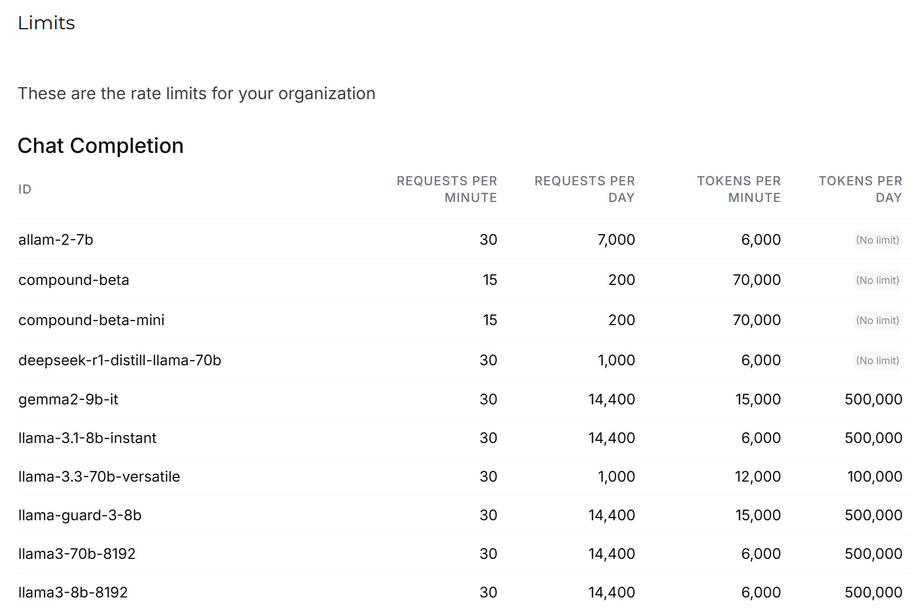
Task: Click the No limit badge for compound-beta
Action: pyautogui.click(x=878, y=280)
